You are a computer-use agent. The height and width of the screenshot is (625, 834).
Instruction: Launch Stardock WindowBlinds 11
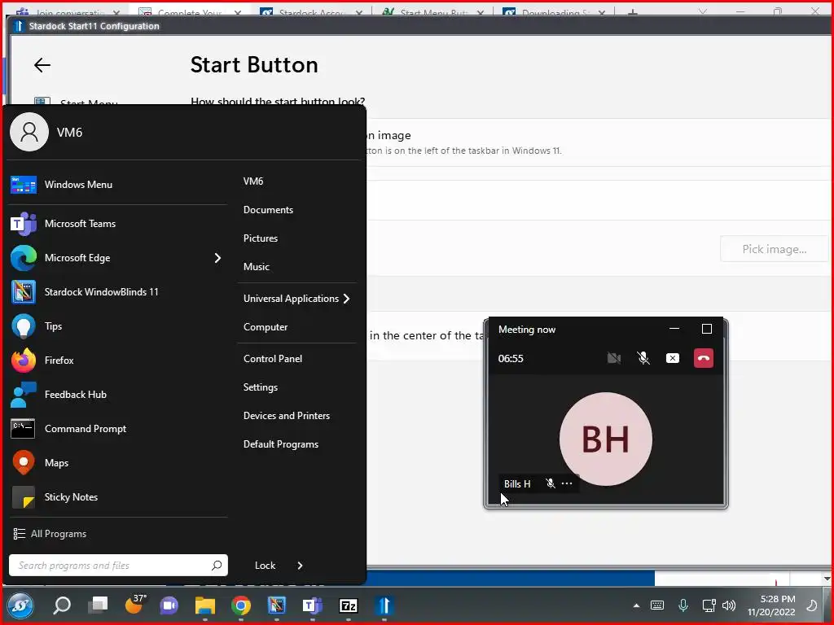[x=117, y=292]
